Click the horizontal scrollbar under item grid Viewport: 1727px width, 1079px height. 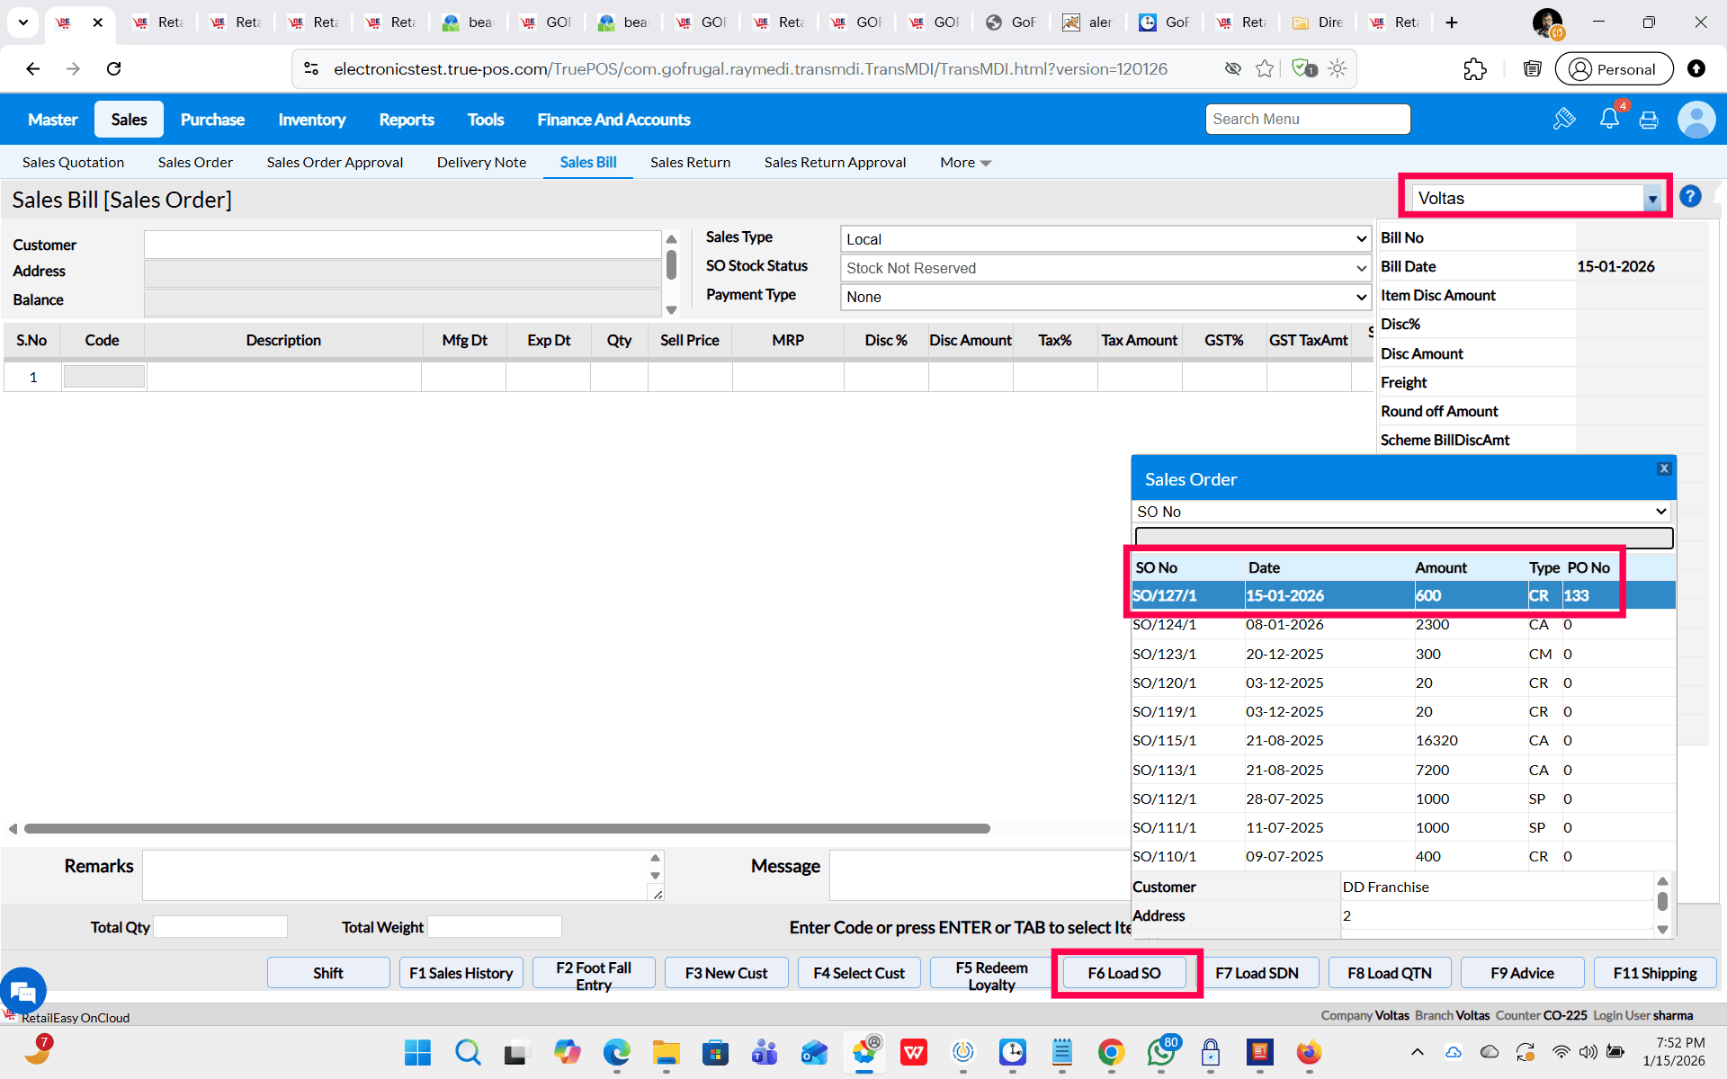(x=506, y=828)
